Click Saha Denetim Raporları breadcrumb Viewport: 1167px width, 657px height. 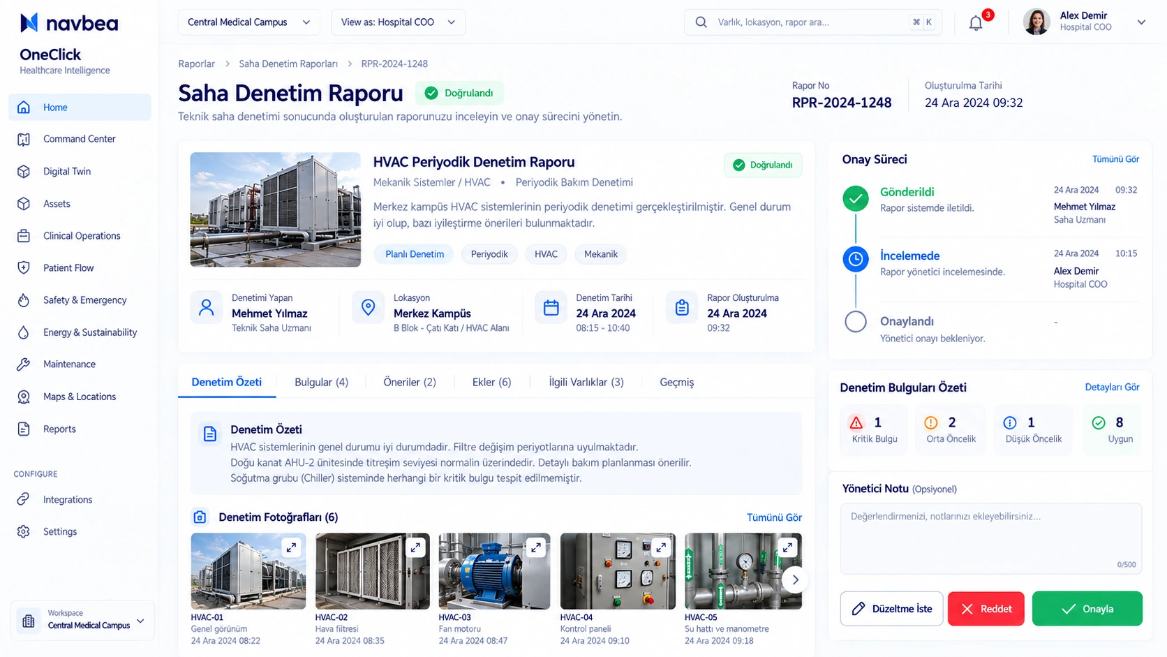point(288,64)
